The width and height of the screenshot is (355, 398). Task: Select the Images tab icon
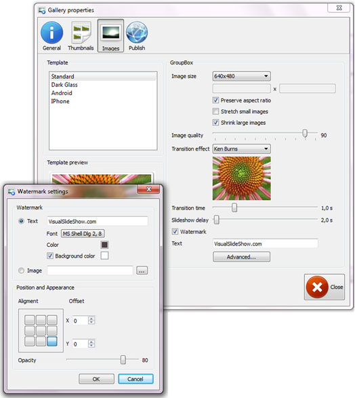point(110,36)
